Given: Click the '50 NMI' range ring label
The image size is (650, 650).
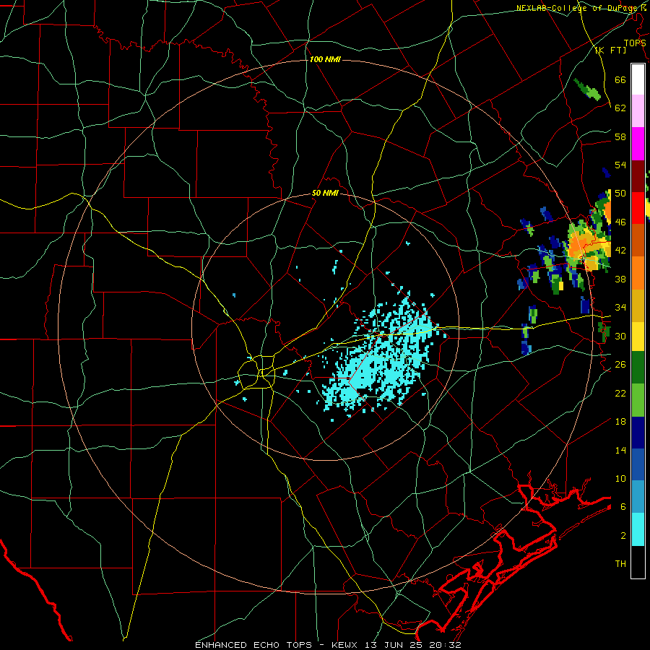Looking at the screenshot, I should tap(325, 194).
